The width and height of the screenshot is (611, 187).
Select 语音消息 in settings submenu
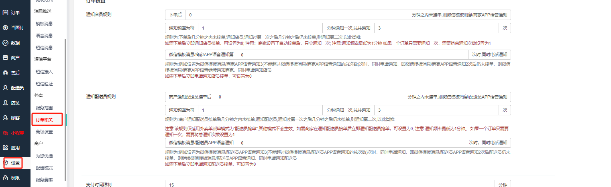(x=44, y=36)
